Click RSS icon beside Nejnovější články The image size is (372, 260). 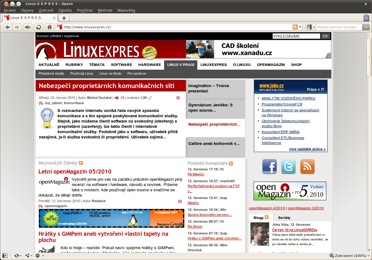(81, 163)
